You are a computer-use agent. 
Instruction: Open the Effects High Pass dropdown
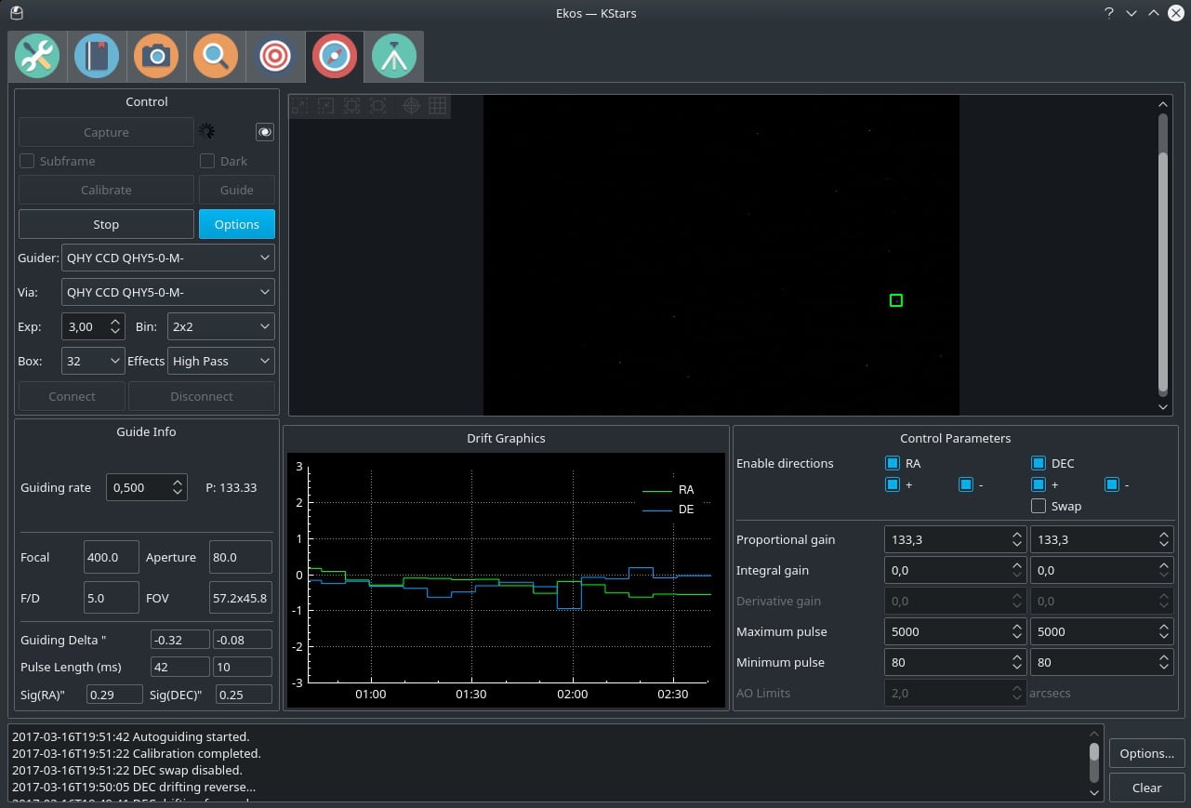(221, 361)
